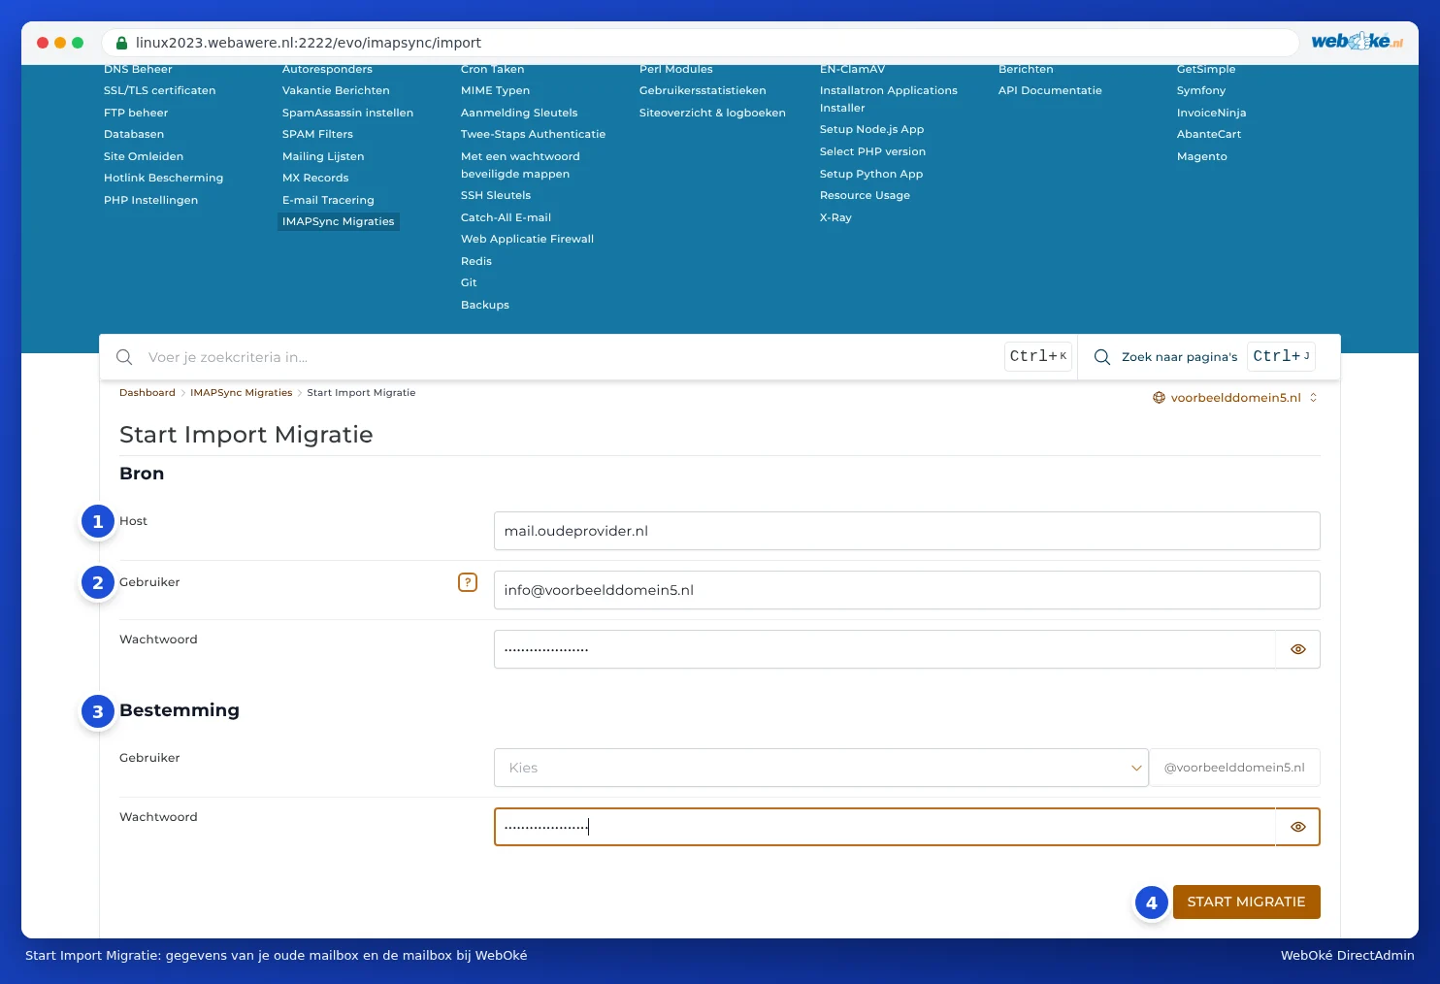
Task: Click the Bron Wachtwoord field
Action: coord(884,649)
